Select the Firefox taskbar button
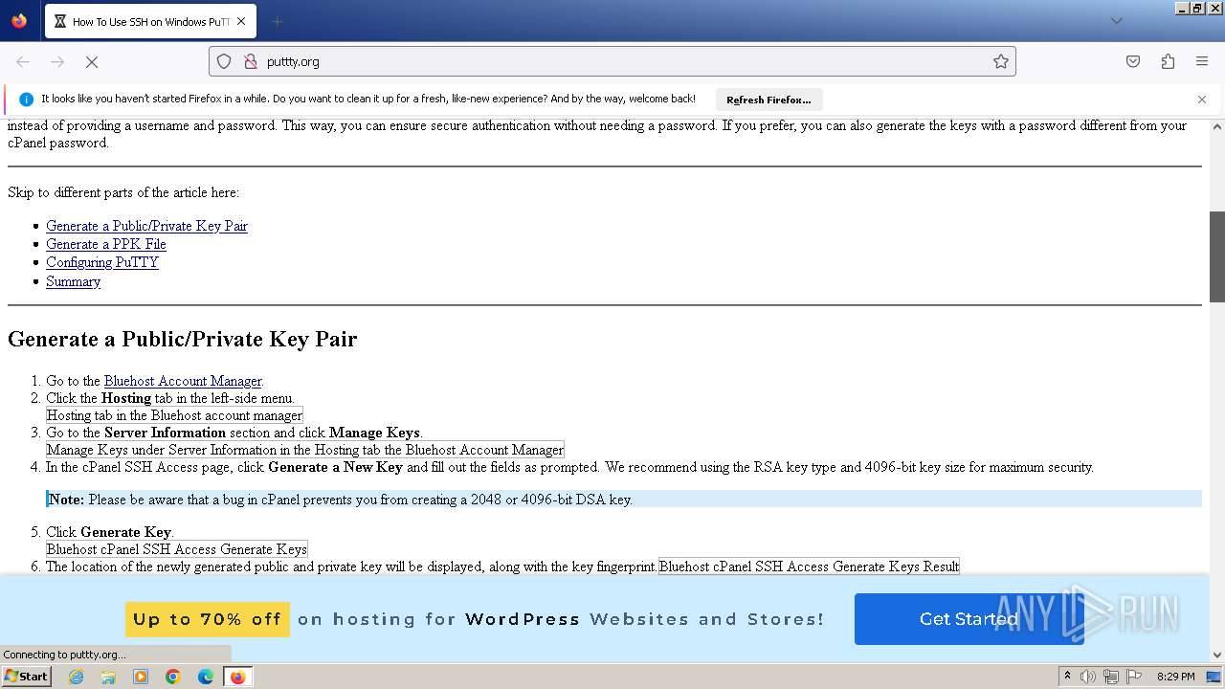The image size is (1225, 689). point(237,677)
